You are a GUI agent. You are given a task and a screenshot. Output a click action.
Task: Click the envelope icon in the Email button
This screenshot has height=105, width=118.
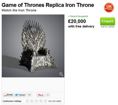5,95
